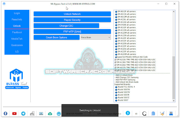Click the FRP MTP [SAM] button

click(x=72, y=32)
